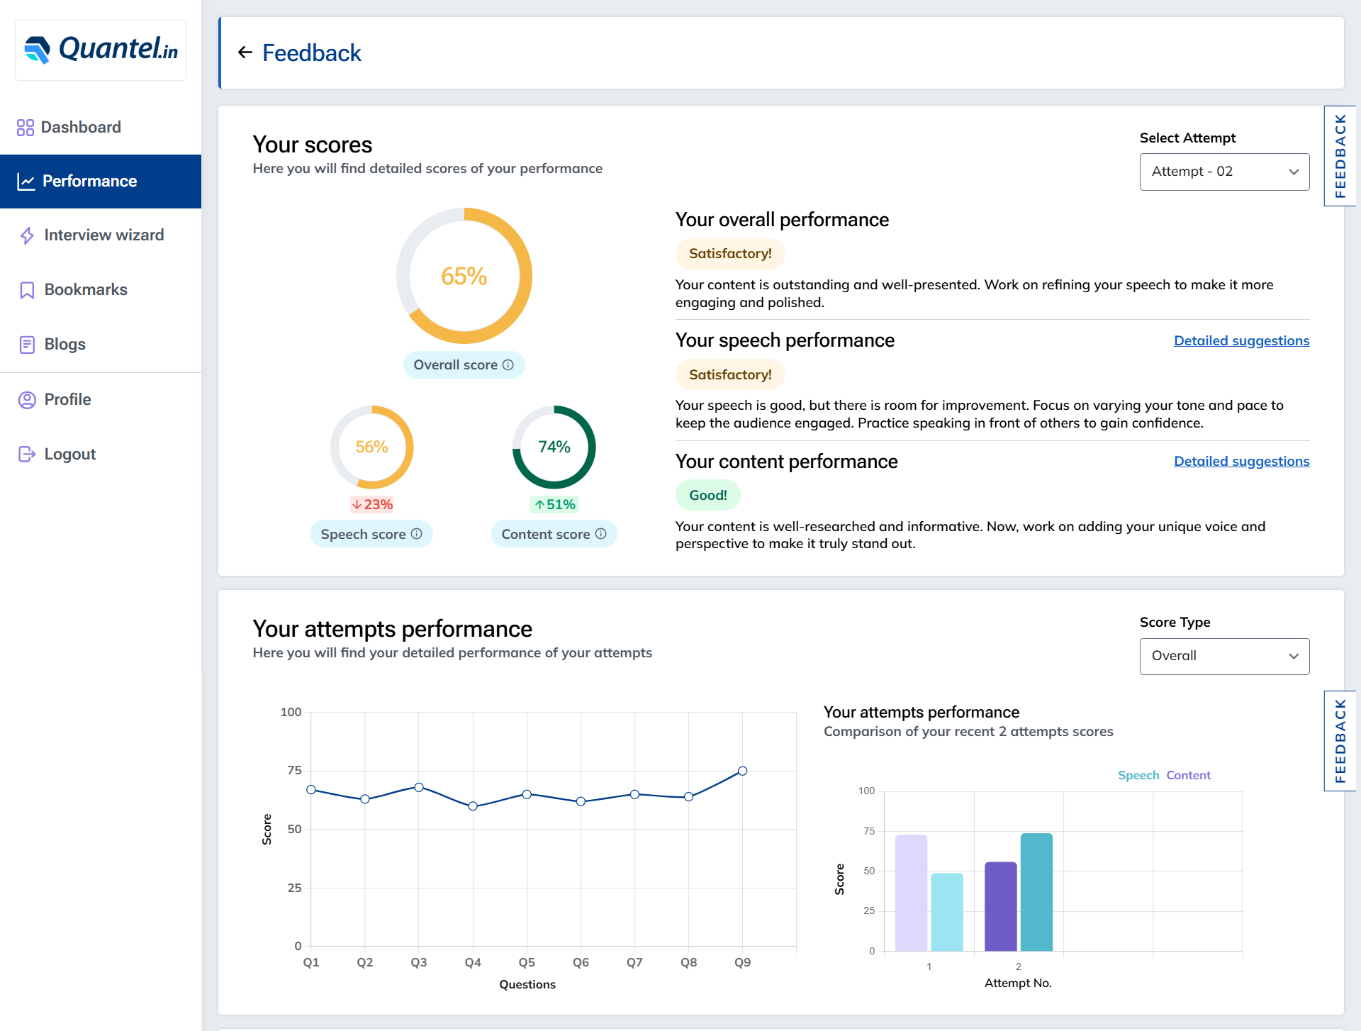The height and width of the screenshot is (1031, 1361).
Task: Open the Profile page
Action: (x=101, y=400)
